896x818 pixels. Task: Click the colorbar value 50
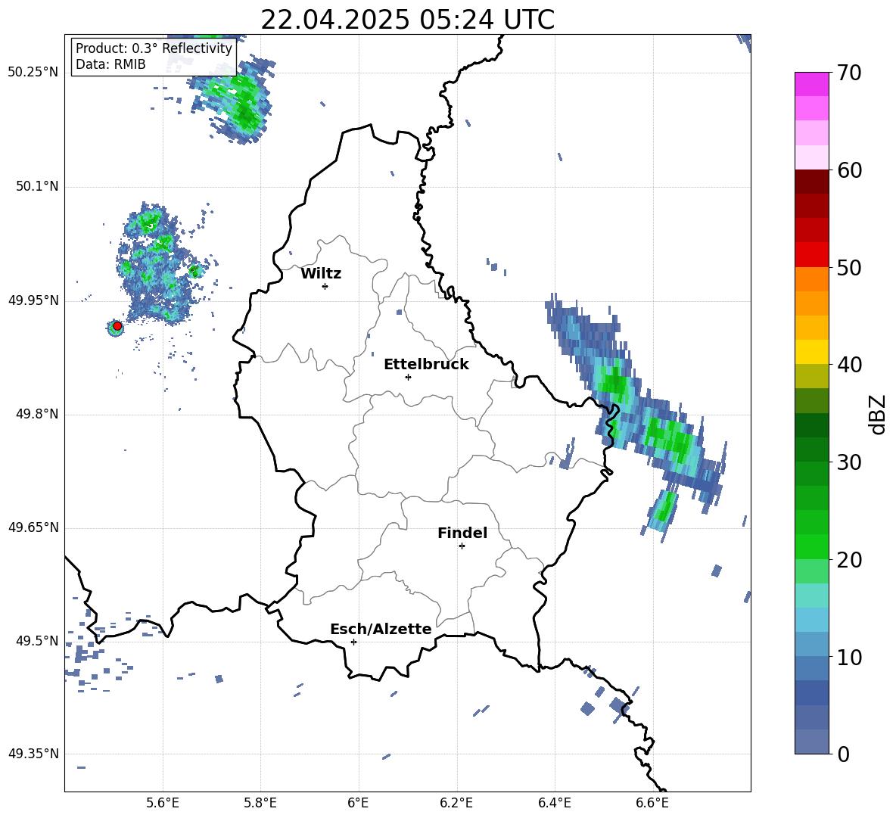coord(849,267)
